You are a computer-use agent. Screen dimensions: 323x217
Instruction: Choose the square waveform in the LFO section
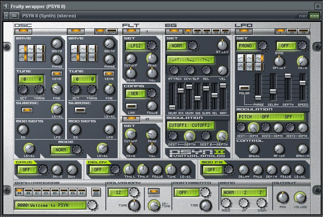click(x=260, y=58)
